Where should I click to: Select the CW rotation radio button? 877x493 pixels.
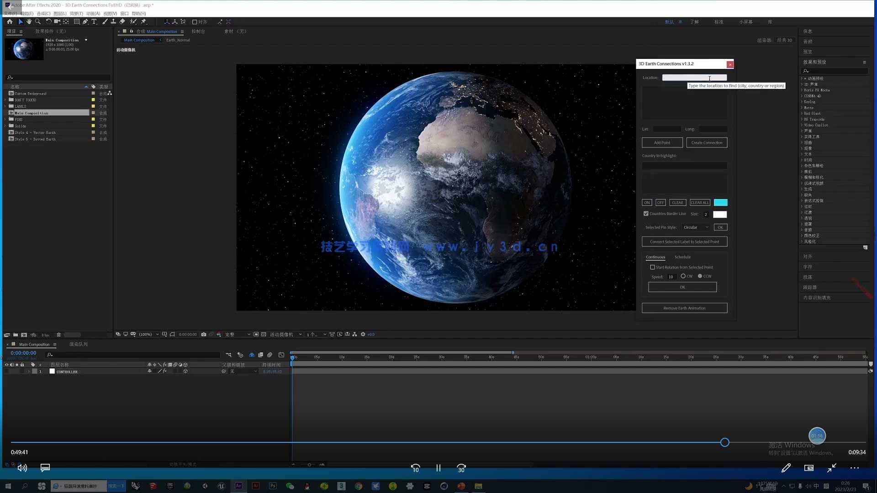coord(683,276)
